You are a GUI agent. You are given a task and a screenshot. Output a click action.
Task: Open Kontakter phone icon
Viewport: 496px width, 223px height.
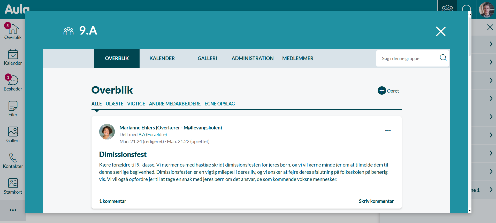point(13,160)
